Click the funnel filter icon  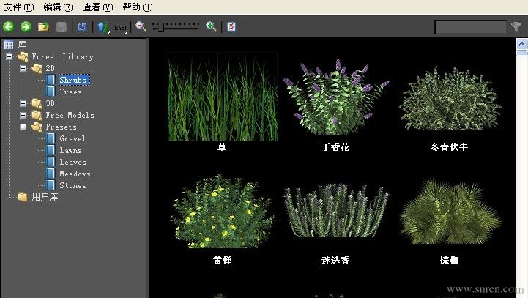pyautogui.click(x=516, y=26)
